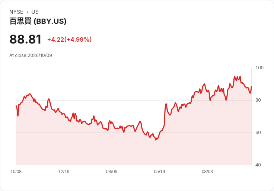Select the 88.81 current price
Screen dimensions: 274x191
(x=26, y=39)
